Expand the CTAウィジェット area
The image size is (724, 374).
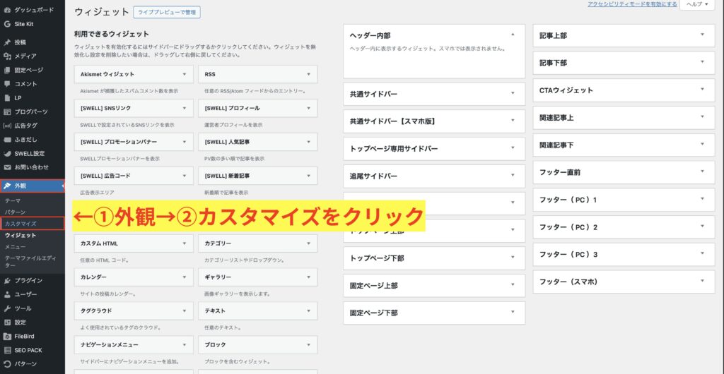[702, 90]
